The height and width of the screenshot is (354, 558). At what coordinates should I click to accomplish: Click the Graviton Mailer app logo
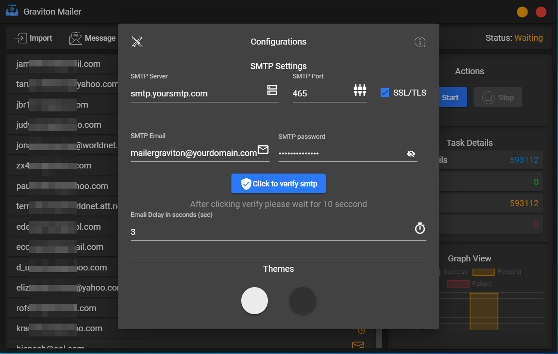(x=12, y=10)
